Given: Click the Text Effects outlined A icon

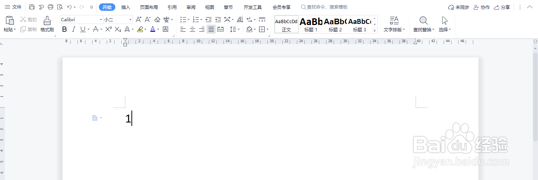Looking at the screenshot, I should pyautogui.click(x=127, y=29).
